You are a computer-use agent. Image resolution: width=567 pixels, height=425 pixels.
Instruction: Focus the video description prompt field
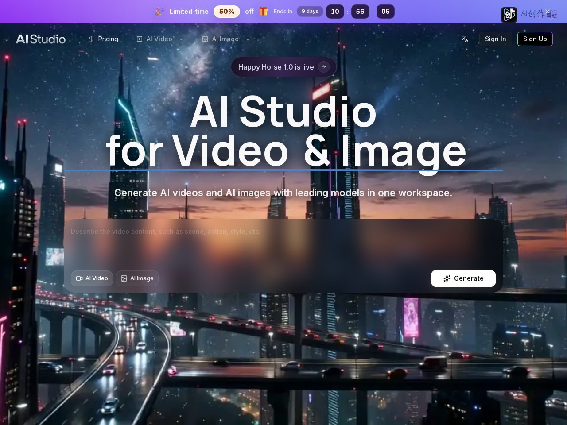pyautogui.click(x=283, y=243)
